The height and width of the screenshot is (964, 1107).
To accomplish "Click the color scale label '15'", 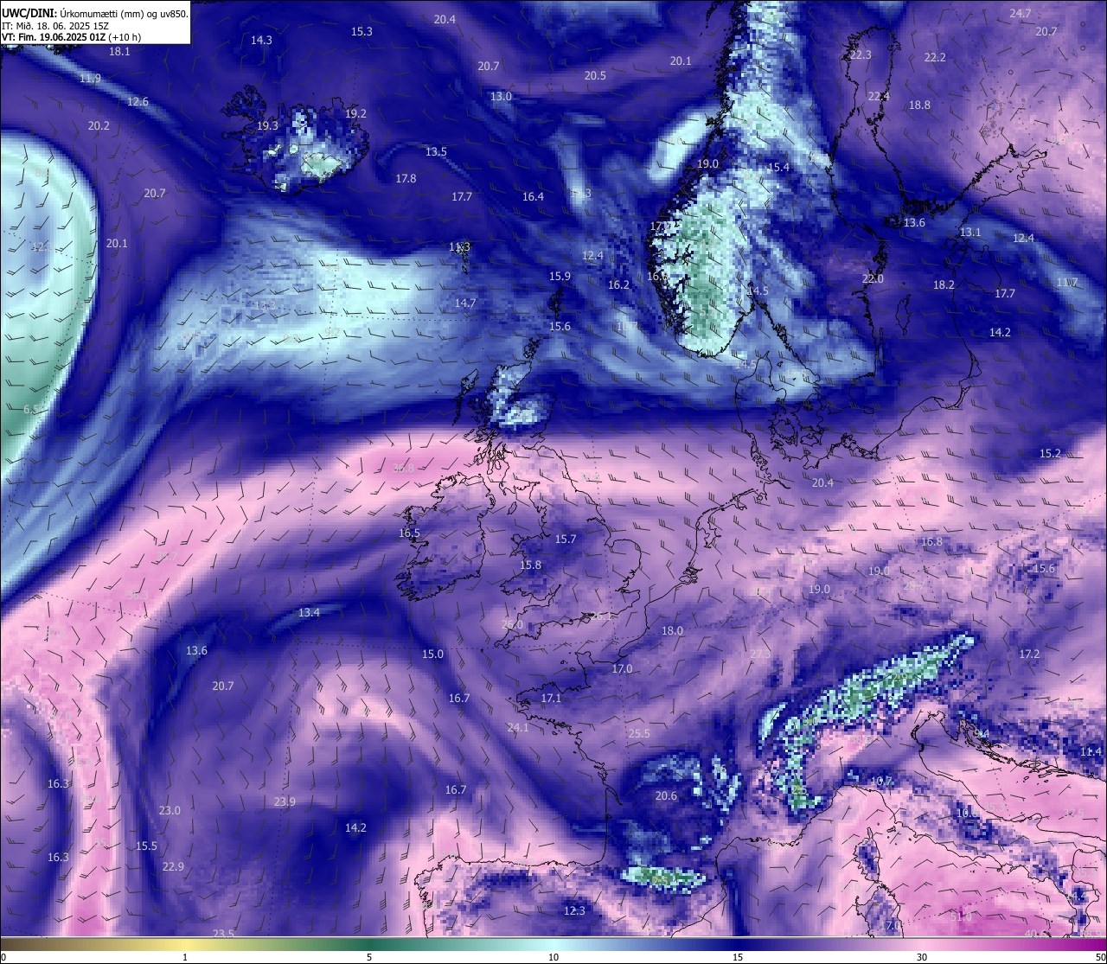I will [738, 957].
